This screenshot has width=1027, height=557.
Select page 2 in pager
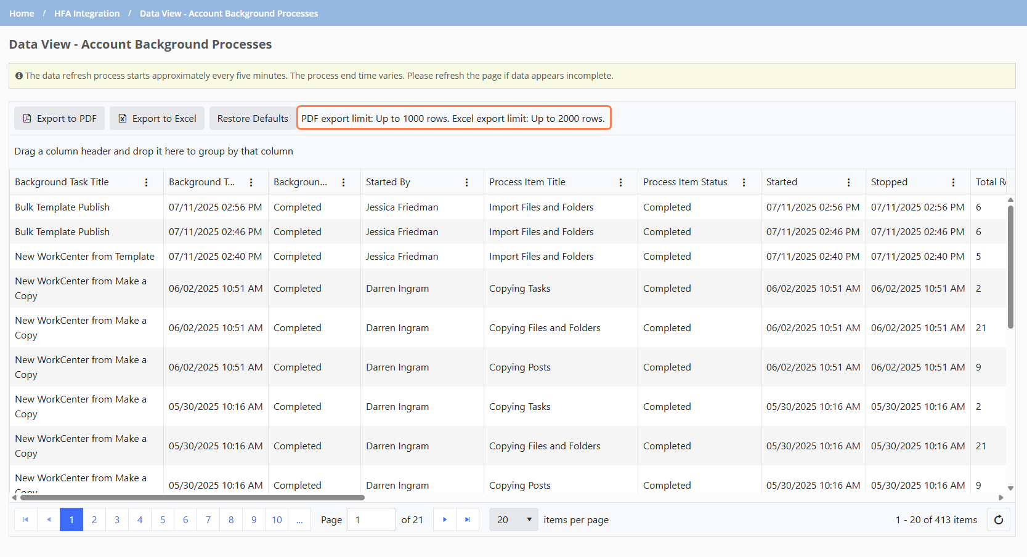[94, 519]
